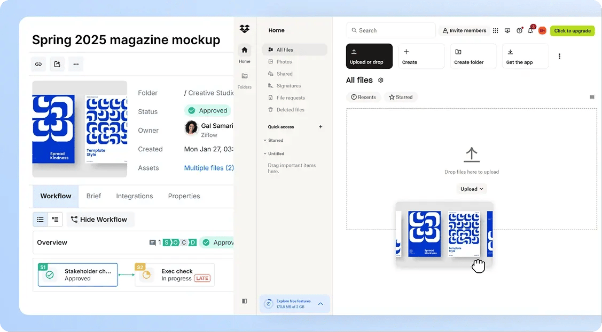Expand the Untitled section in the sidebar

277,153
